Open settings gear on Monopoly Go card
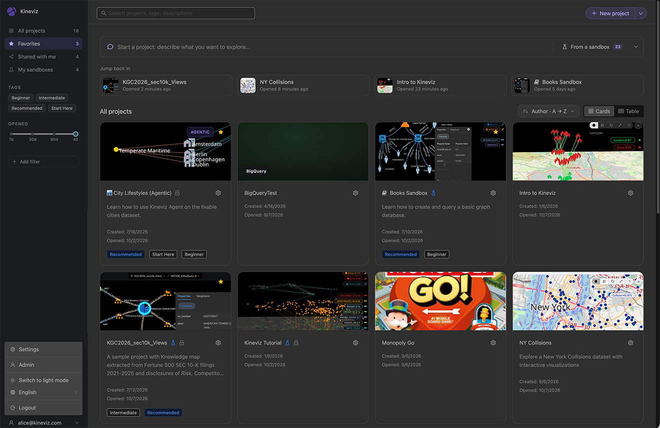The image size is (660, 428). [x=493, y=343]
